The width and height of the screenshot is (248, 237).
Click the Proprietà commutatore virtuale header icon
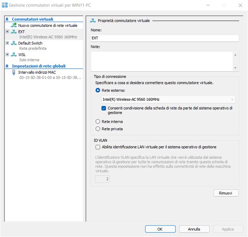93,21
